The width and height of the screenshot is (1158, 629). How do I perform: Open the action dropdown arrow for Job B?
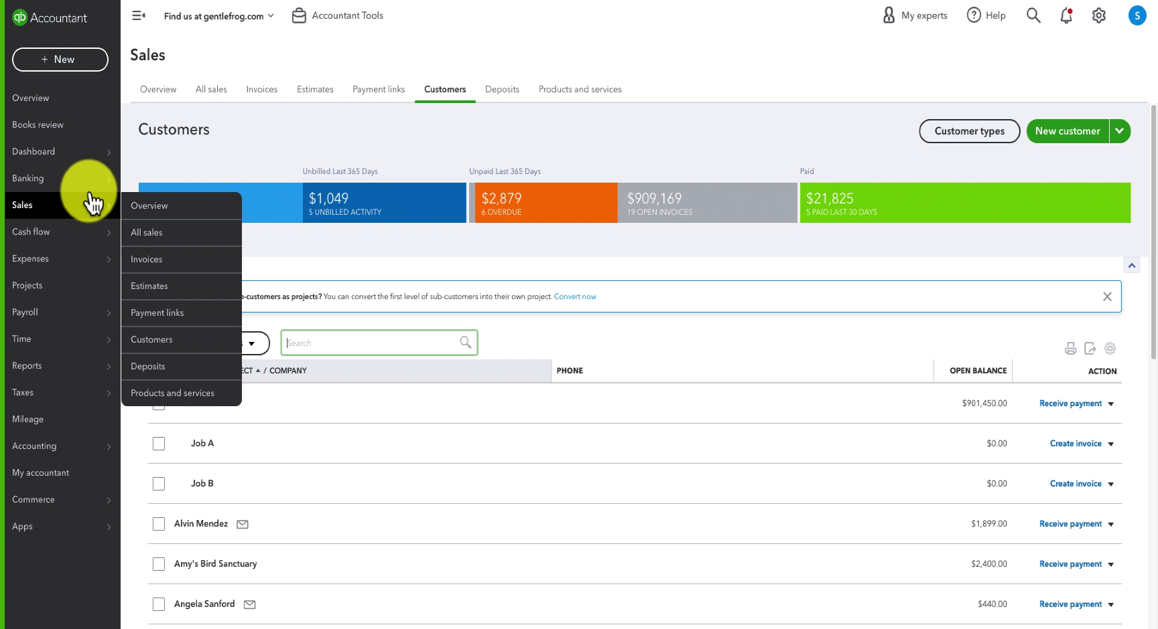click(1111, 484)
